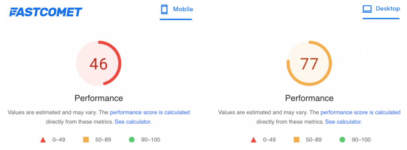Click the mobile score gauge showing 46
407x150 pixels.
pos(99,63)
